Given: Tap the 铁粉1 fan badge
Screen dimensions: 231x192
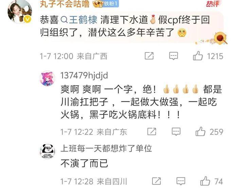Looking at the screenshot, I should coord(111,4).
